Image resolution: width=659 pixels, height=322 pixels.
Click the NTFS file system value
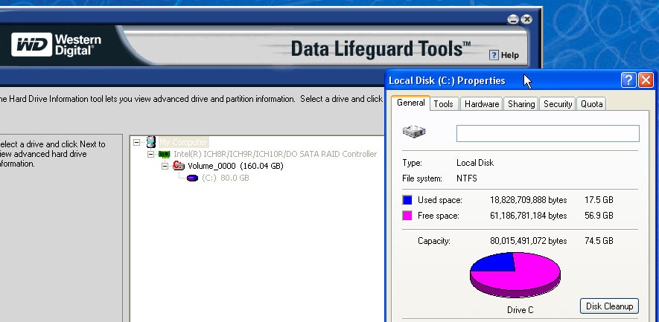coord(466,178)
